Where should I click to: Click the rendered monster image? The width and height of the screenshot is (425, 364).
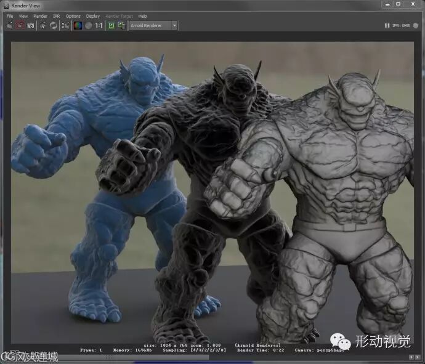[x=212, y=192]
